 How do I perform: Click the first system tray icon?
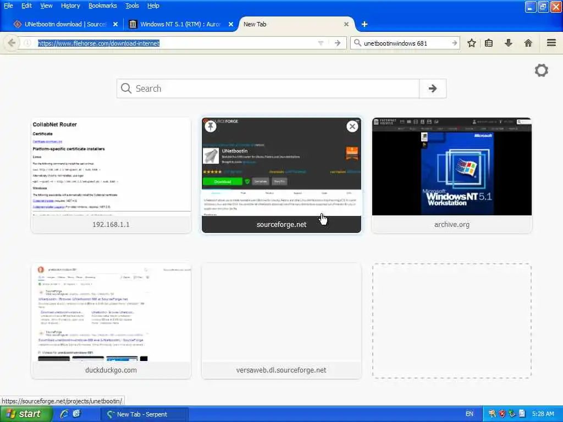(x=492, y=414)
